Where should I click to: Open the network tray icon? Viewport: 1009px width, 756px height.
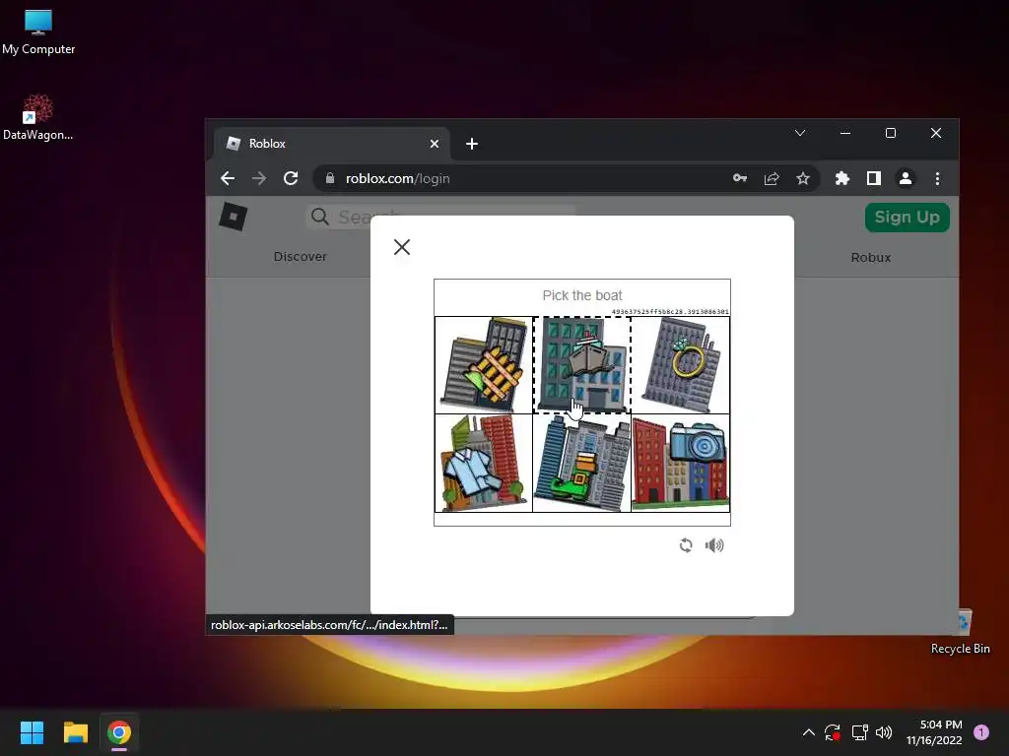click(x=859, y=732)
